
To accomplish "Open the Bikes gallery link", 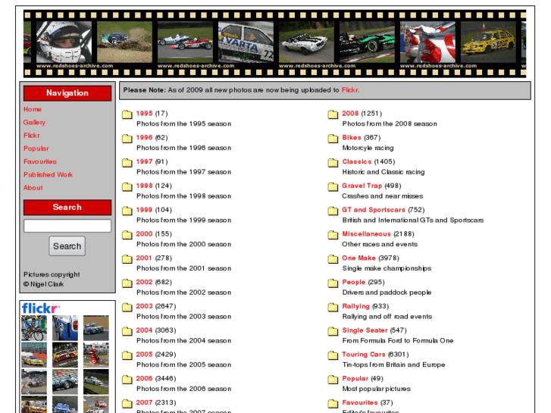I will pos(352,137).
